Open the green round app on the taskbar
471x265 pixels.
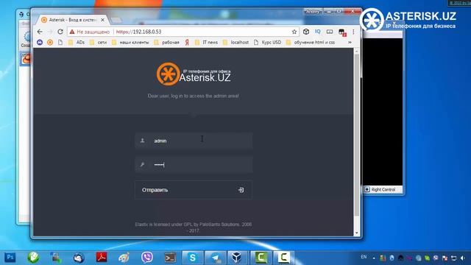point(33,258)
